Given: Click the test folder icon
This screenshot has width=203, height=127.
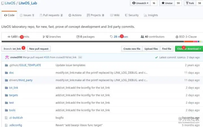Looking at the screenshot, I should pyautogui.click(x=6, y=103).
